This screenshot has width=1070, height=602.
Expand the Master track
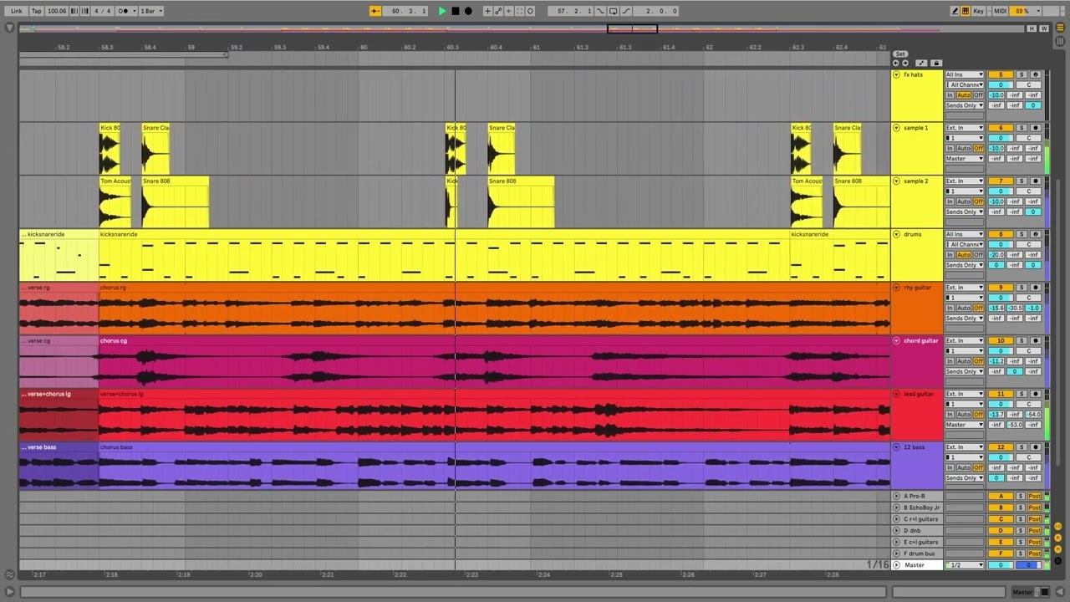(896, 565)
